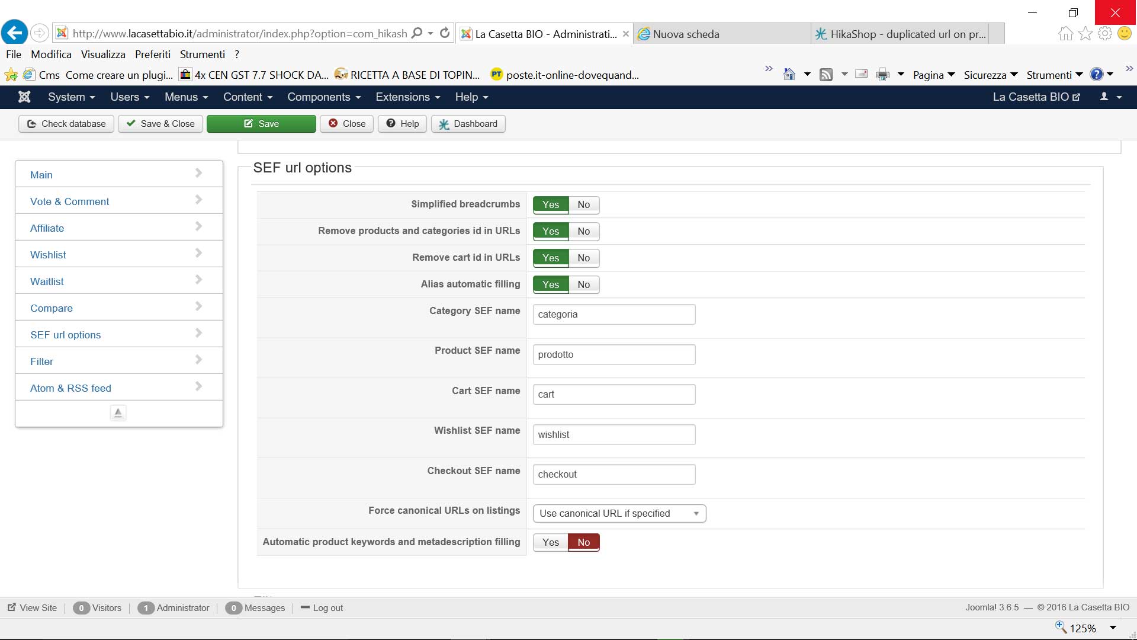Image resolution: width=1137 pixels, height=640 pixels.
Task: Click the green Save button
Action: point(261,124)
